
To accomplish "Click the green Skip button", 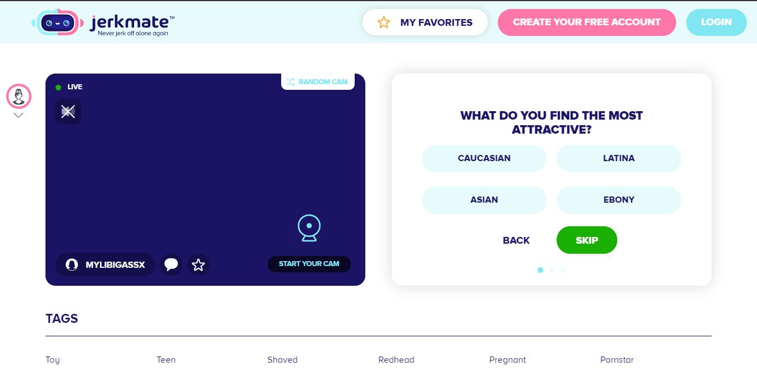I will pyautogui.click(x=586, y=240).
